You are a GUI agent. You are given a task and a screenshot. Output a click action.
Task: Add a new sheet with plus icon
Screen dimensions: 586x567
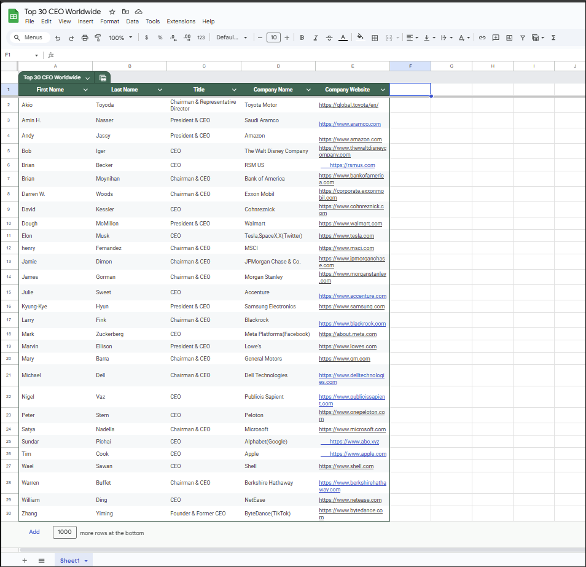click(25, 560)
